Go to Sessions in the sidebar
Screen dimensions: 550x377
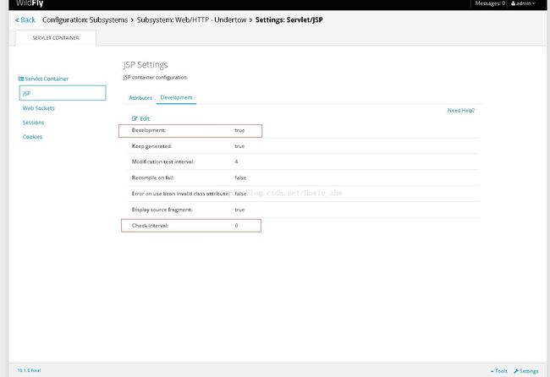pos(33,123)
